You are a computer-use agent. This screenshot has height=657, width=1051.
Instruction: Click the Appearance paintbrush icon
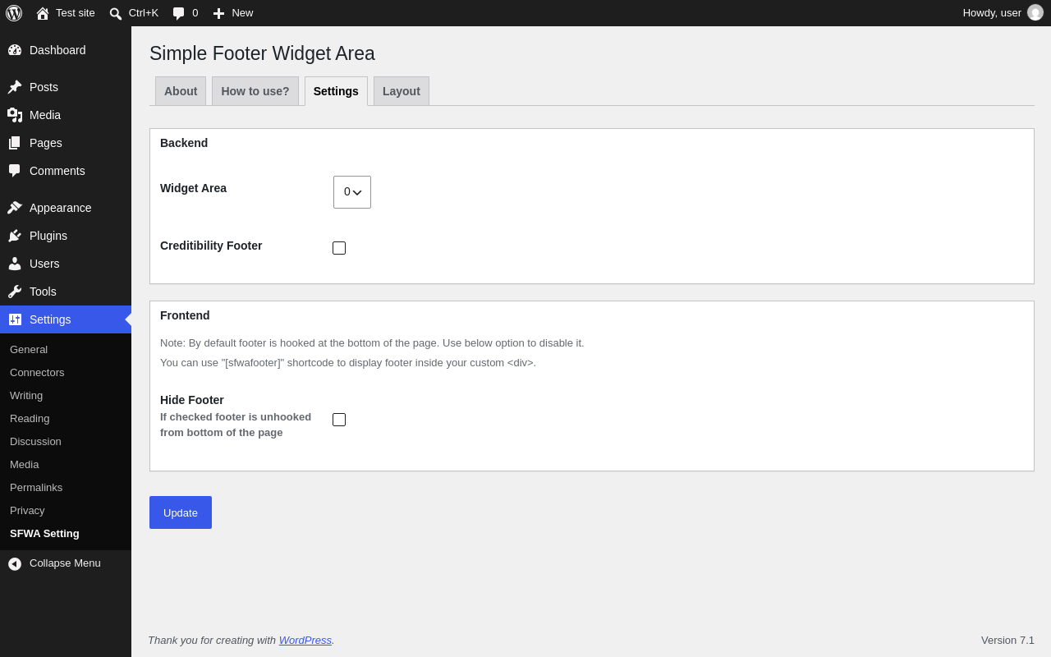[15, 208]
